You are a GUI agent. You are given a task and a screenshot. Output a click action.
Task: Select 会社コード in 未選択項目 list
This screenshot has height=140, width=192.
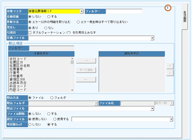[x=18, y=59]
